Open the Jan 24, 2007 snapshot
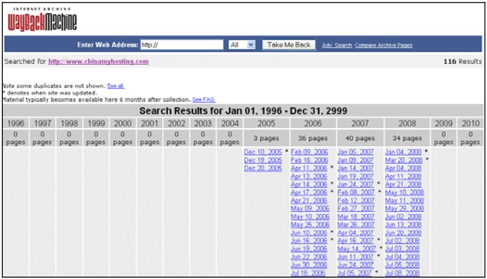 (355, 184)
